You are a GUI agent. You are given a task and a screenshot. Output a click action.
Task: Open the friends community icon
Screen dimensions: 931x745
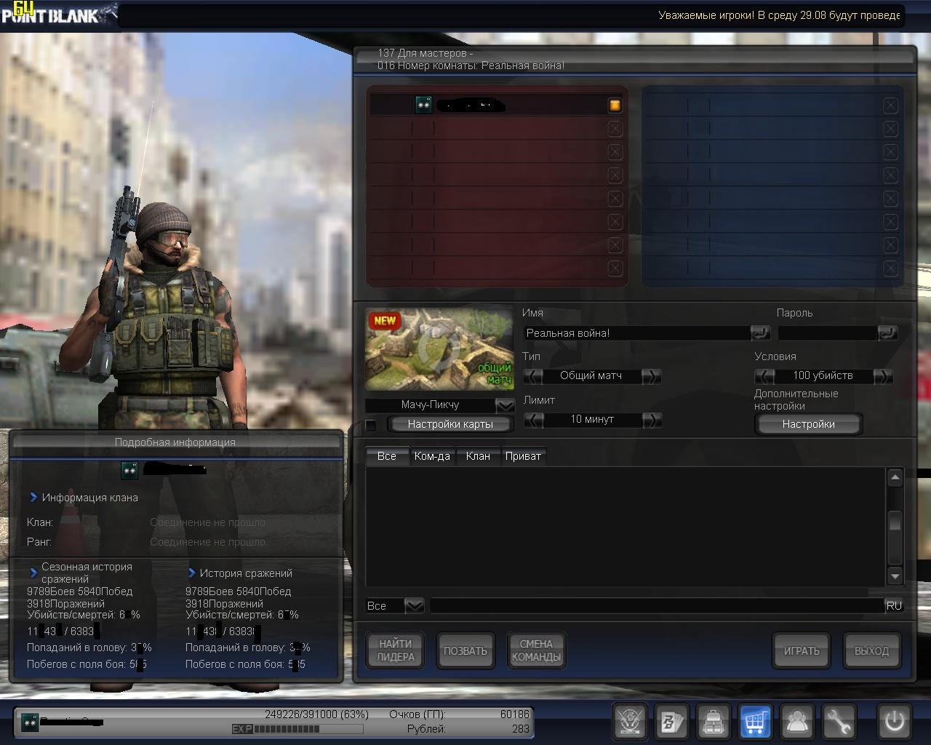click(798, 722)
